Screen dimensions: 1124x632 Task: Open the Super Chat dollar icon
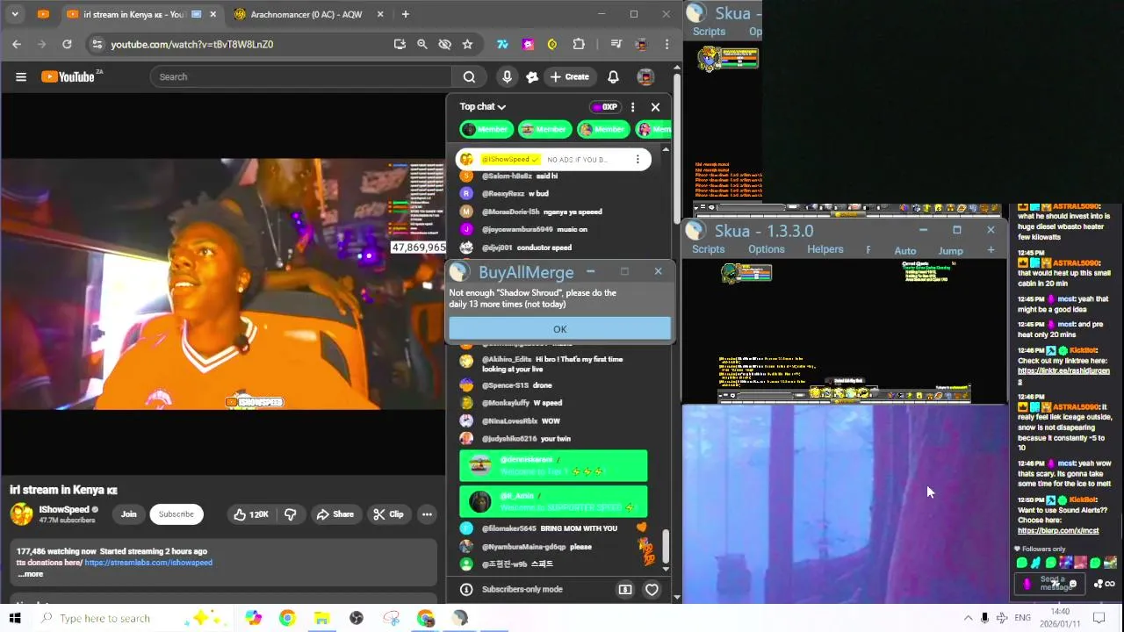point(625,590)
